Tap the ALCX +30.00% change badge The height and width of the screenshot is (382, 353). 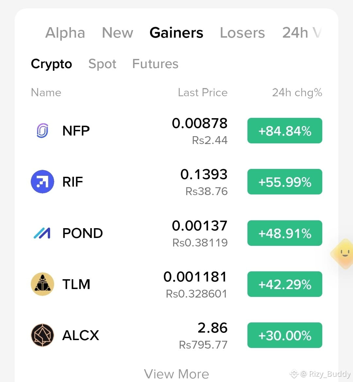[285, 335]
